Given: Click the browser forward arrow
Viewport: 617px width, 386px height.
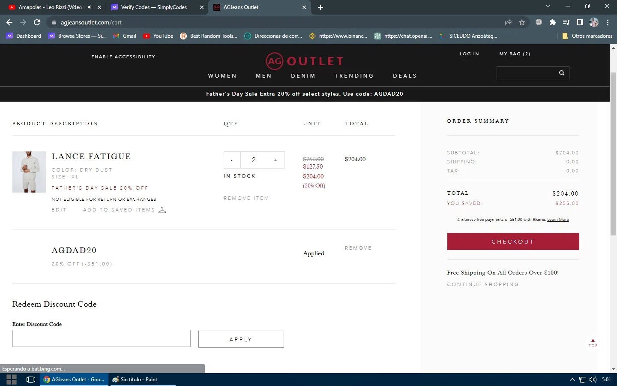Looking at the screenshot, I should (x=23, y=22).
